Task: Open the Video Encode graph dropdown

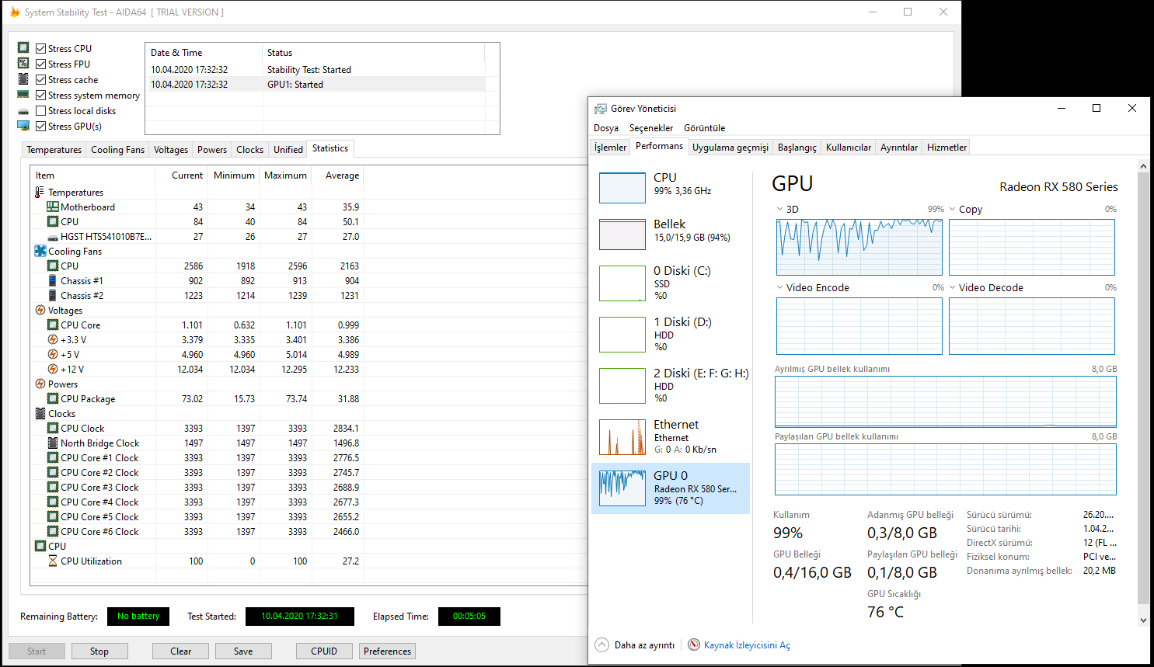Action: click(779, 288)
